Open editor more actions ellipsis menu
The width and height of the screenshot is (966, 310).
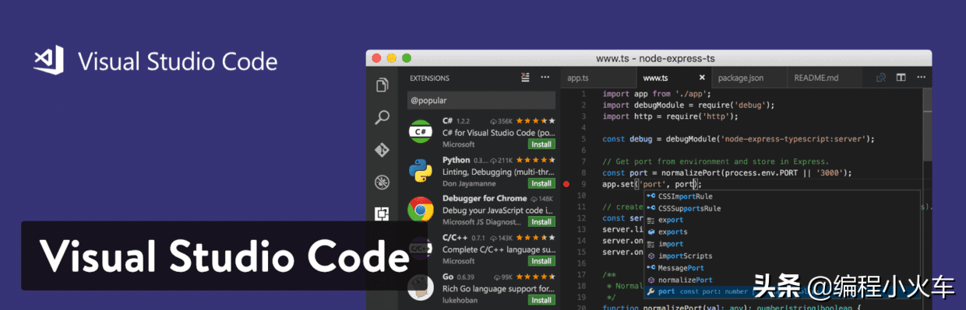(920, 78)
